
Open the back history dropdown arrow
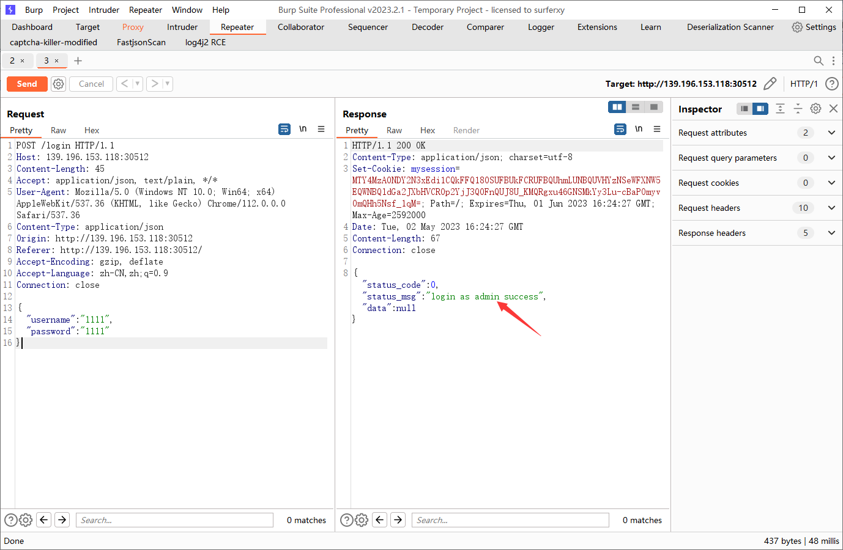[137, 84]
